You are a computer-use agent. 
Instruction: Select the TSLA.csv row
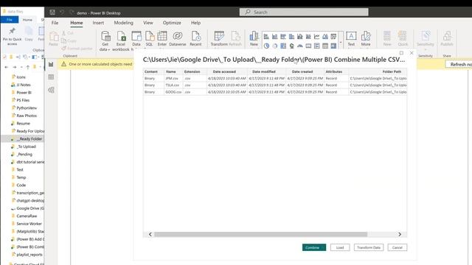tap(275, 85)
